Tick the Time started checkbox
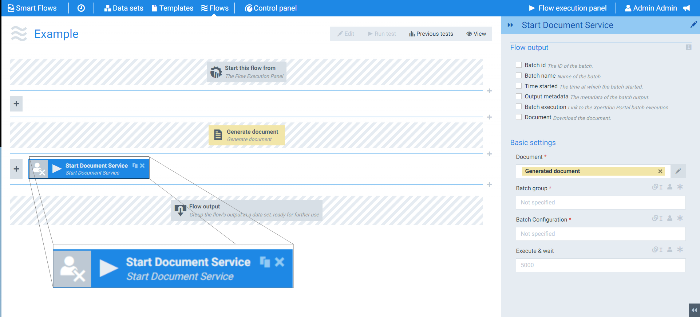Image resolution: width=700 pixels, height=317 pixels. [519, 86]
